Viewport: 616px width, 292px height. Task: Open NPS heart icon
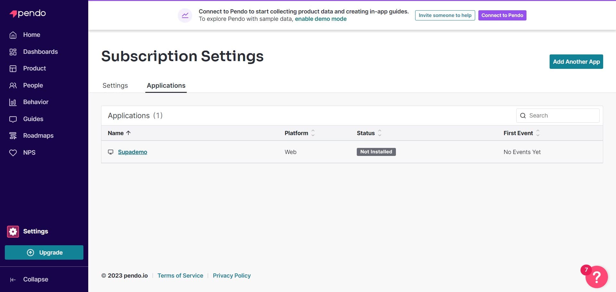tap(13, 153)
